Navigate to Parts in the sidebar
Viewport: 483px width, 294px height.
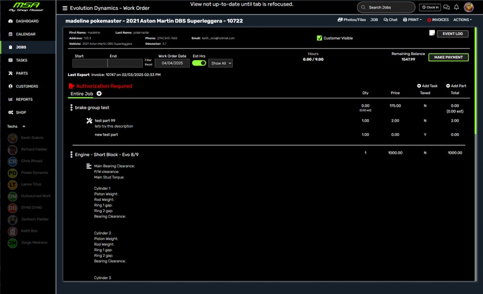22,73
